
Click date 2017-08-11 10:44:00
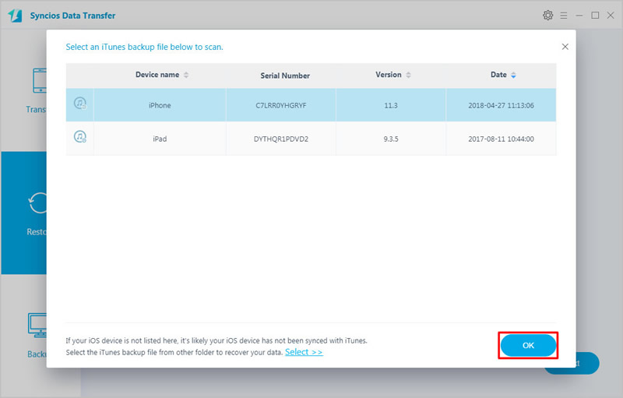tap(501, 139)
